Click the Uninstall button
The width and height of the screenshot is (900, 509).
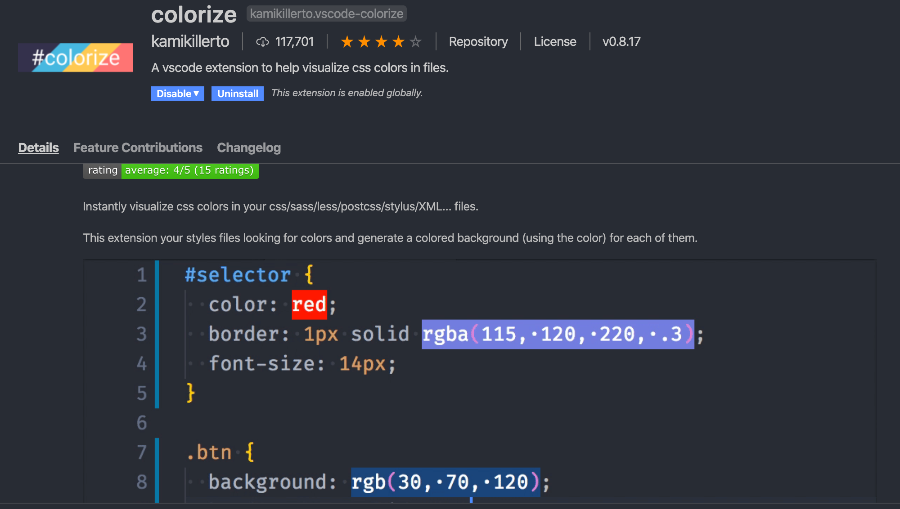click(x=238, y=94)
